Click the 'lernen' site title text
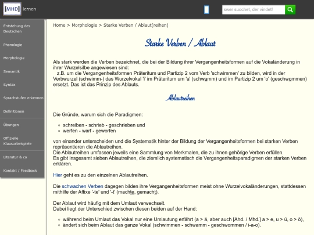This screenshot has height=235, width=314. (29, 9)
